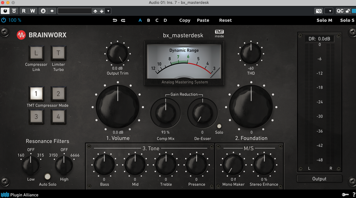The width and height of the screenshot is (356, 198).
Task: Click the Mid tone knob
Action: tap(135, 165)
